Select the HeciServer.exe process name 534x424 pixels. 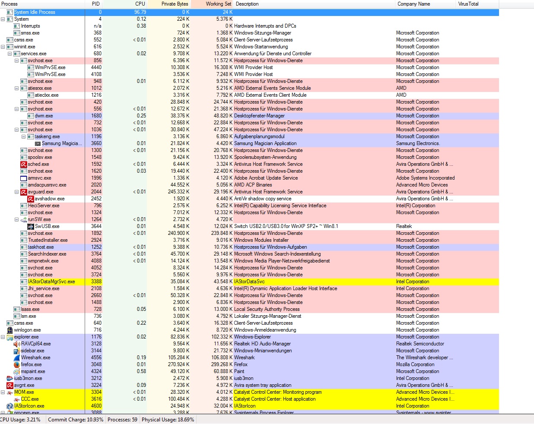tap(44, 206)
